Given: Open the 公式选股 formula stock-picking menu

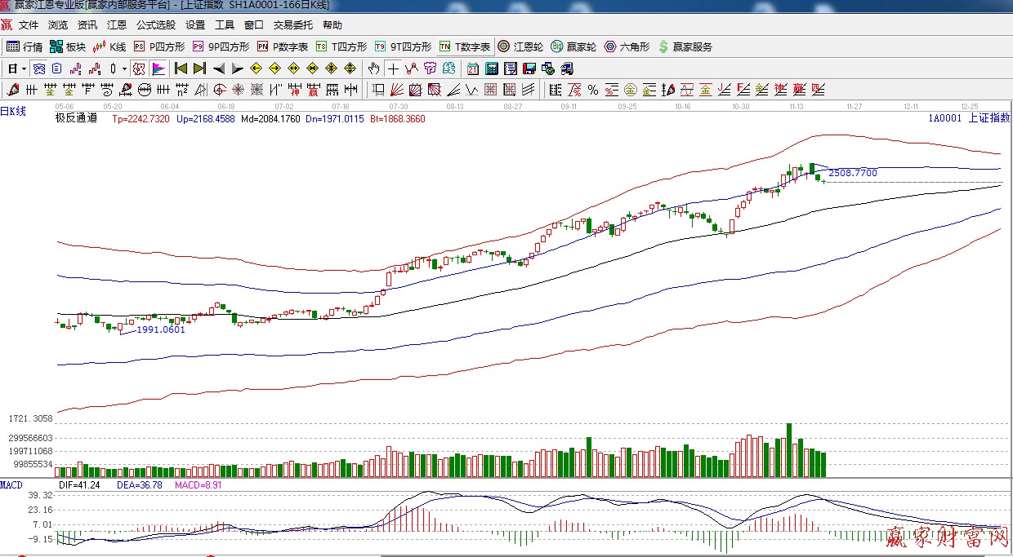Looking at the screenshot, I should (x=156, y=25).
